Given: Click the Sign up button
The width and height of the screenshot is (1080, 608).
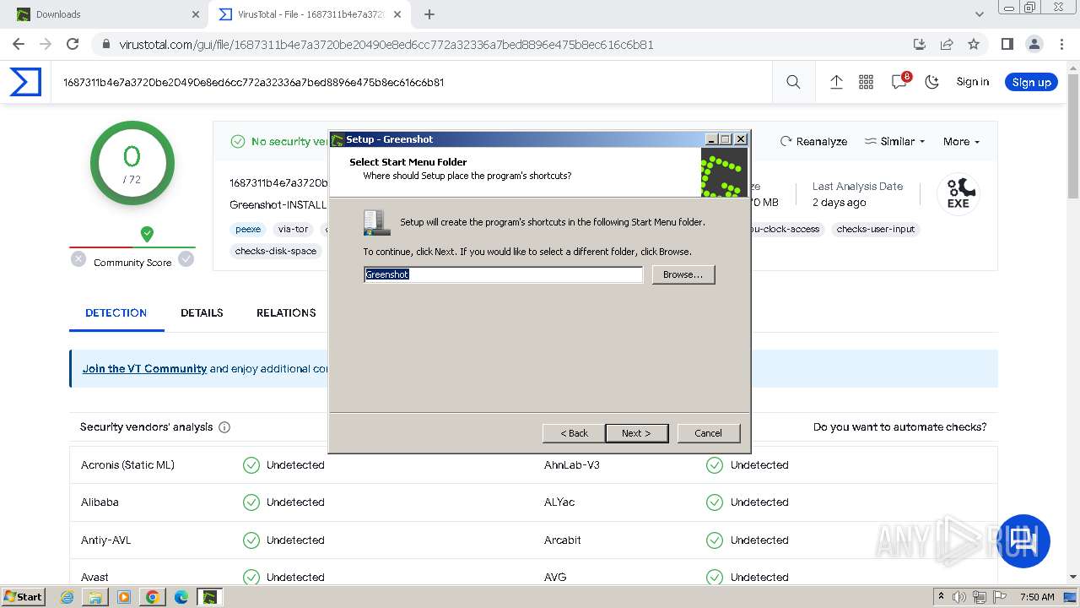Looking at the screenshot, I should click(x=1031, y=82).
